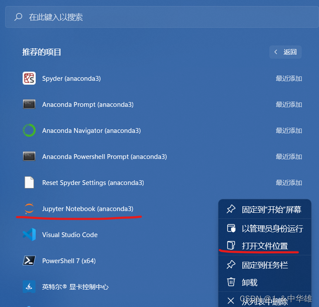Click 最近添加 label in Anaconda Powershell row
The image size is (319, 307).
point(289,156)
